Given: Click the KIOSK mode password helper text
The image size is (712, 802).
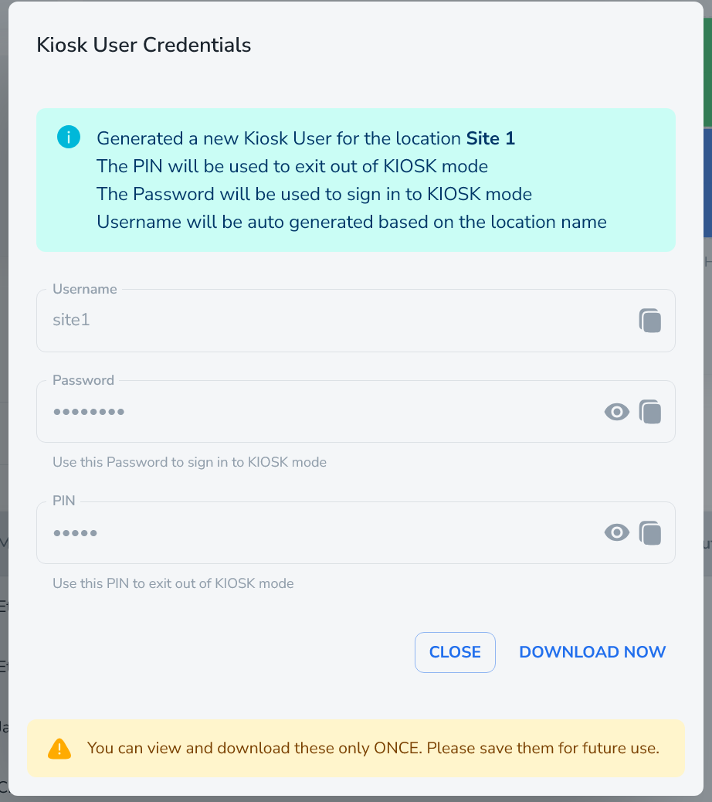Looking at the screenshot, I should pos(188,462).
